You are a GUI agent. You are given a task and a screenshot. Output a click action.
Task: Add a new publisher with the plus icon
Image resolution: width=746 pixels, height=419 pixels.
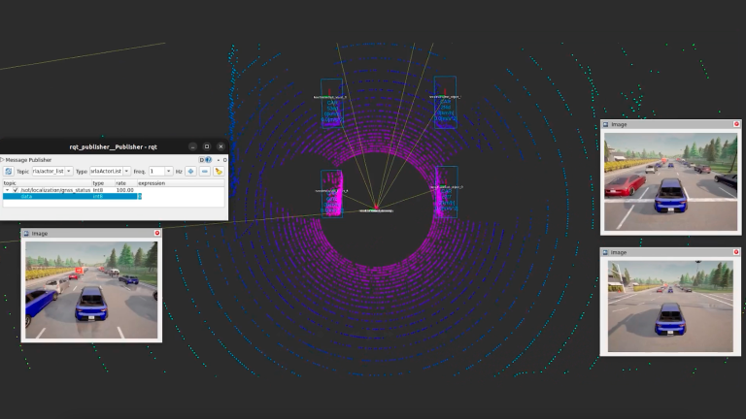[190, 171]
